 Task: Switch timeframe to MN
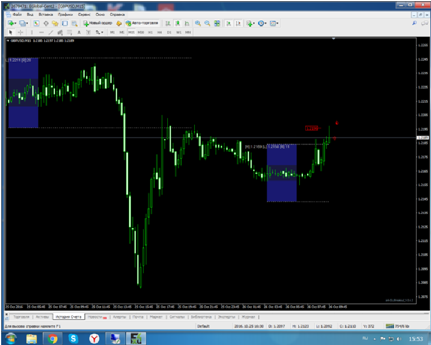[188, 33]
